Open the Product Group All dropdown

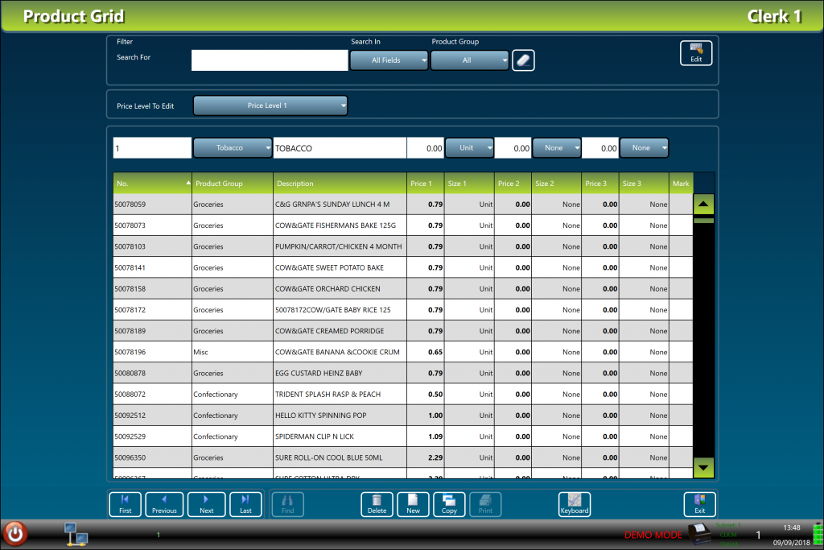click(470, 60)
